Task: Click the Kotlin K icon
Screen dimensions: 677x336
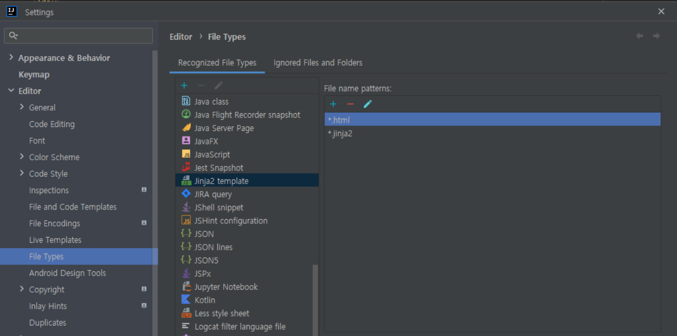Action: click(186, 299)
